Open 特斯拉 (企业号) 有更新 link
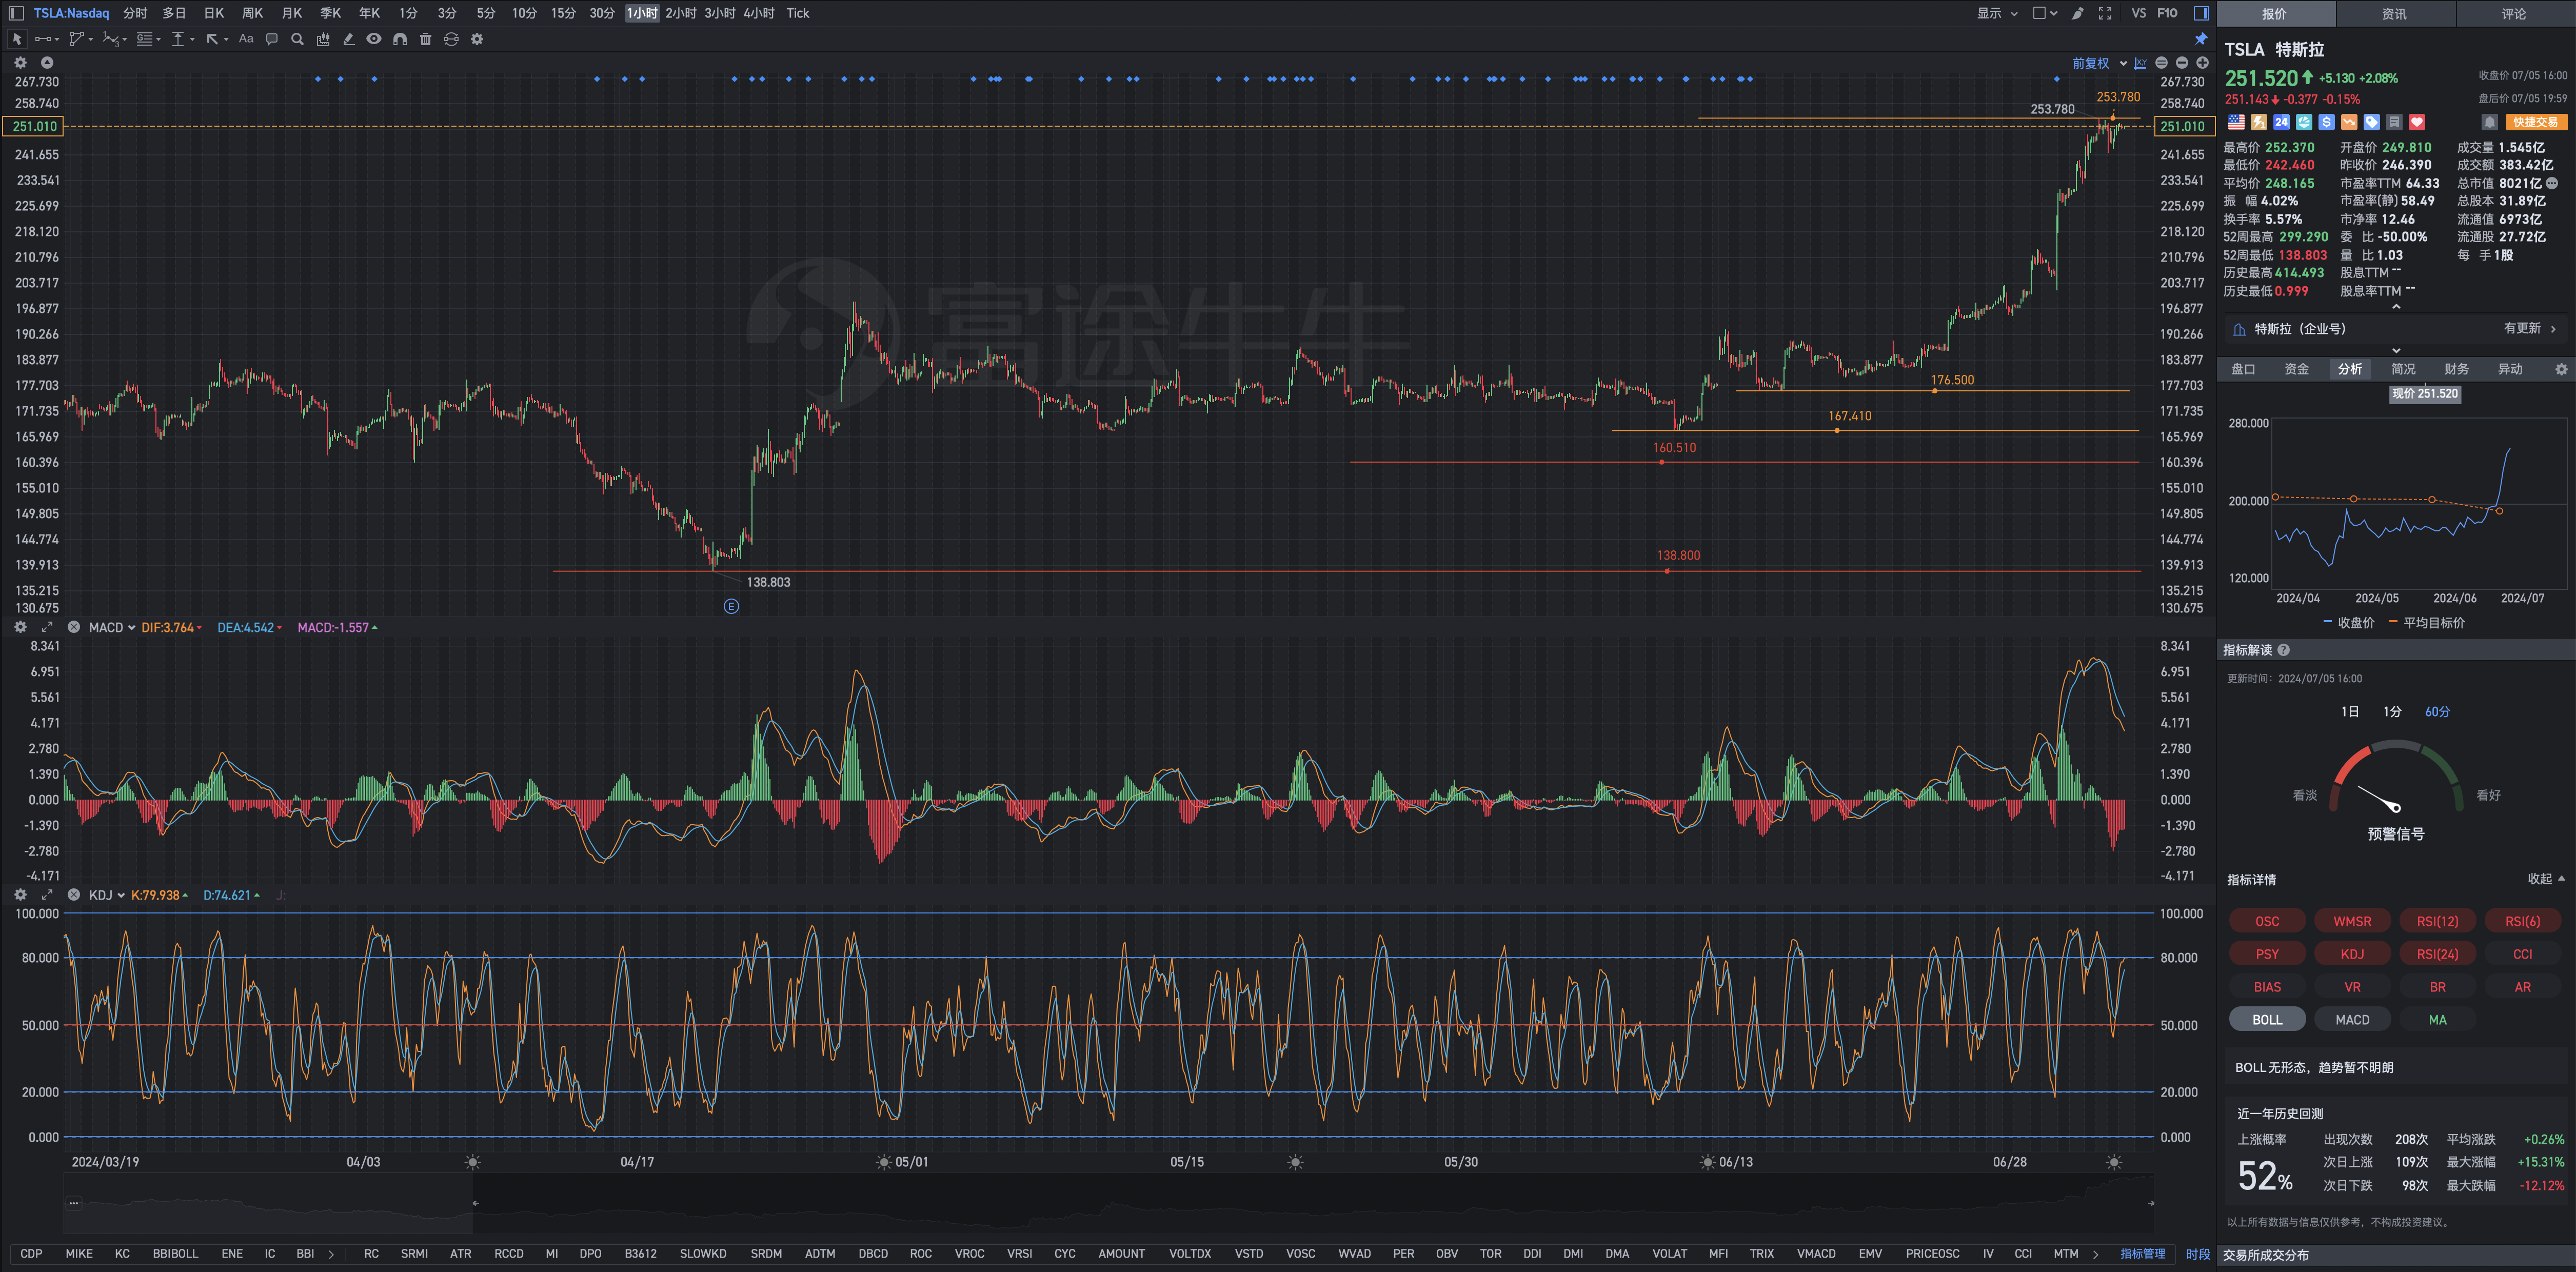The height and width of the screenshot is (1272, 2576). pos(2396,329)
